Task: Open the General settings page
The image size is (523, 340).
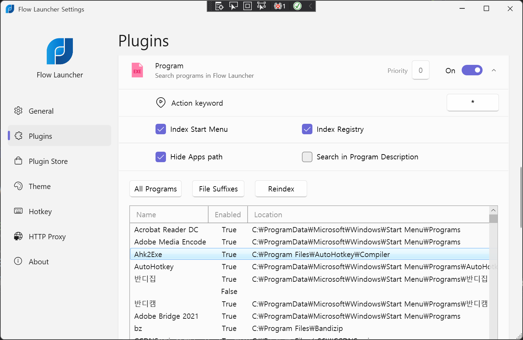Action: coord(59,111)
